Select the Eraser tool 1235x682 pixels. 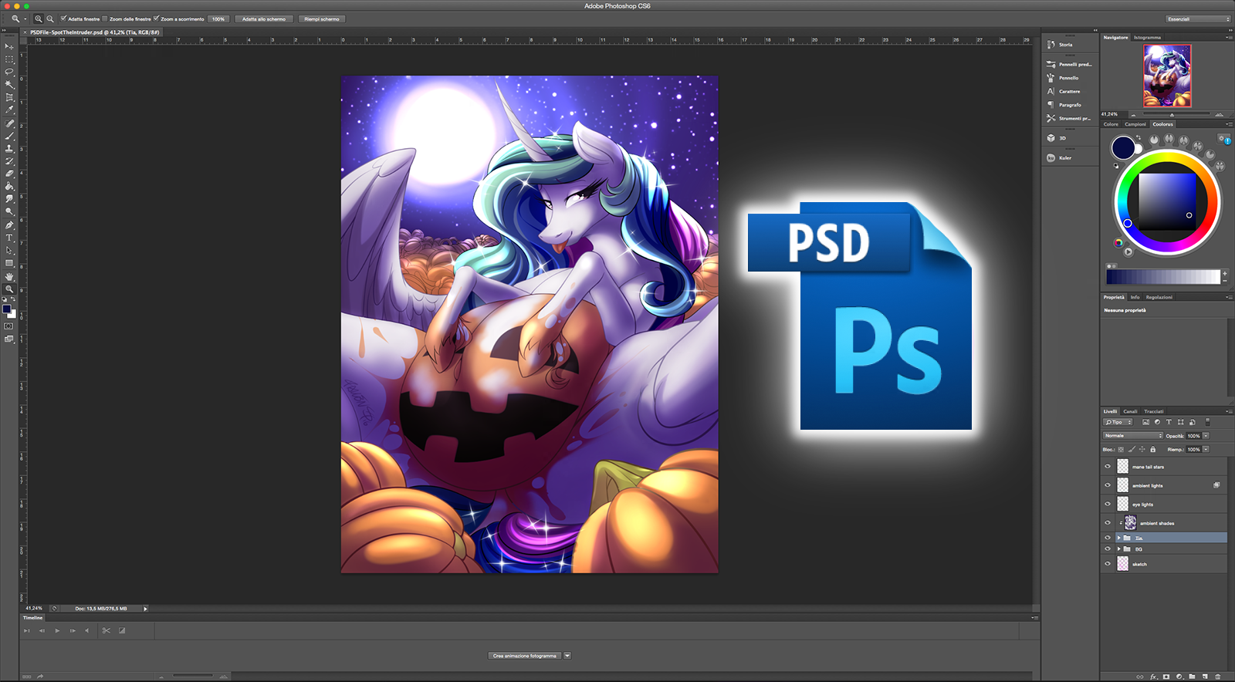tap(9, 174)
